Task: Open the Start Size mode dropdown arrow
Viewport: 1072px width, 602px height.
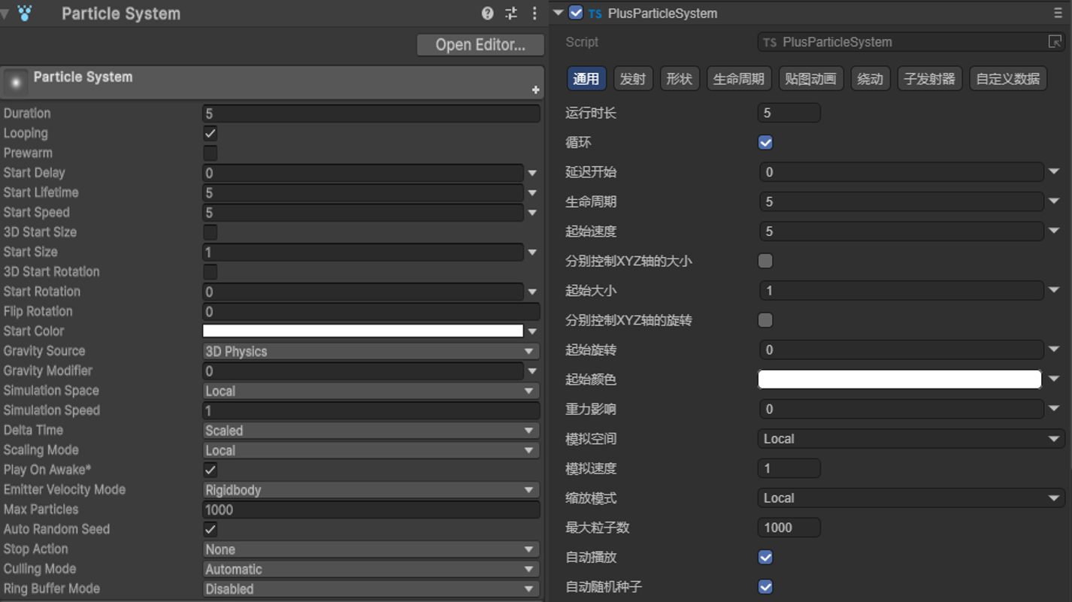Action: (532, 253)
